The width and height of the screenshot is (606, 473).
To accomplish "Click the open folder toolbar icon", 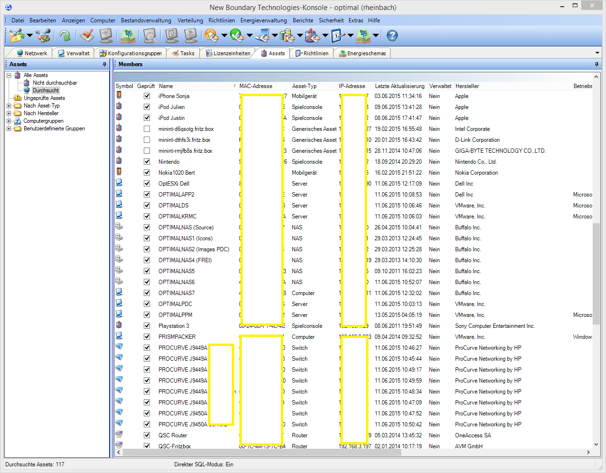I will coord(17,36).
